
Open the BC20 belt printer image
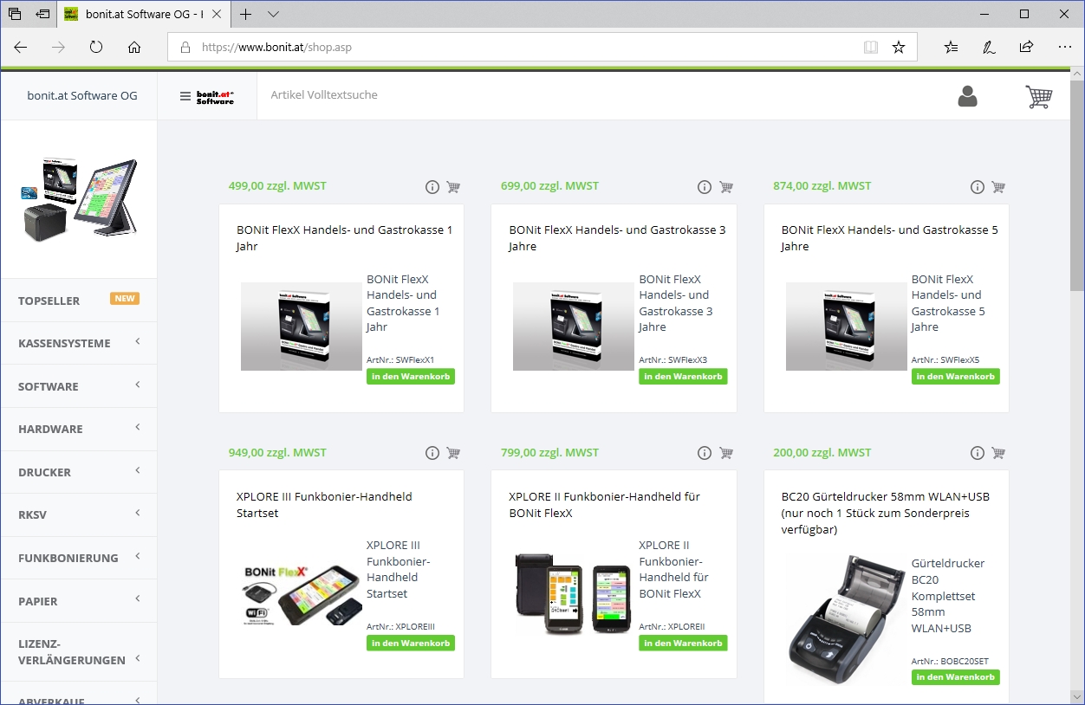pos(846,620)
